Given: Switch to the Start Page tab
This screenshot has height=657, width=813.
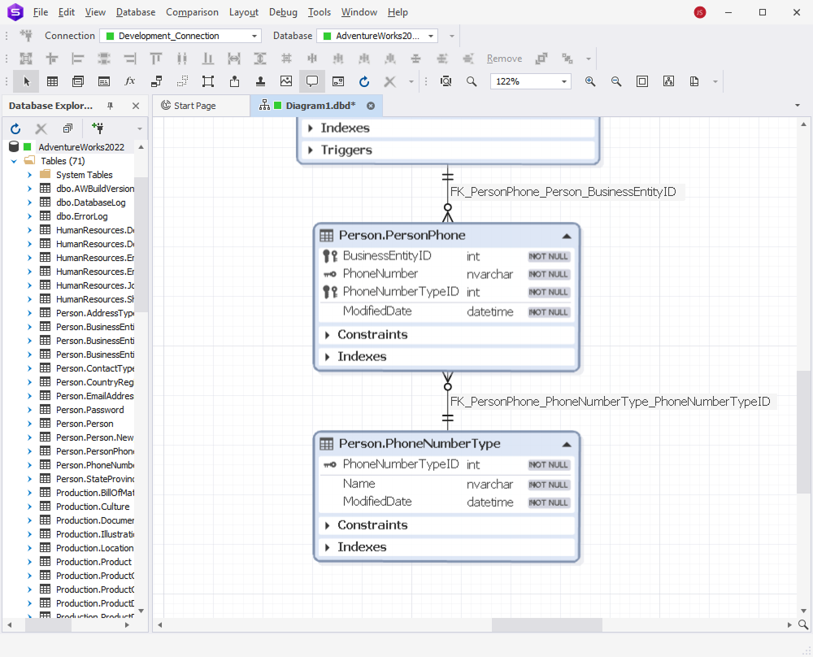Looking at the screenshot, I should click(199, 106).
